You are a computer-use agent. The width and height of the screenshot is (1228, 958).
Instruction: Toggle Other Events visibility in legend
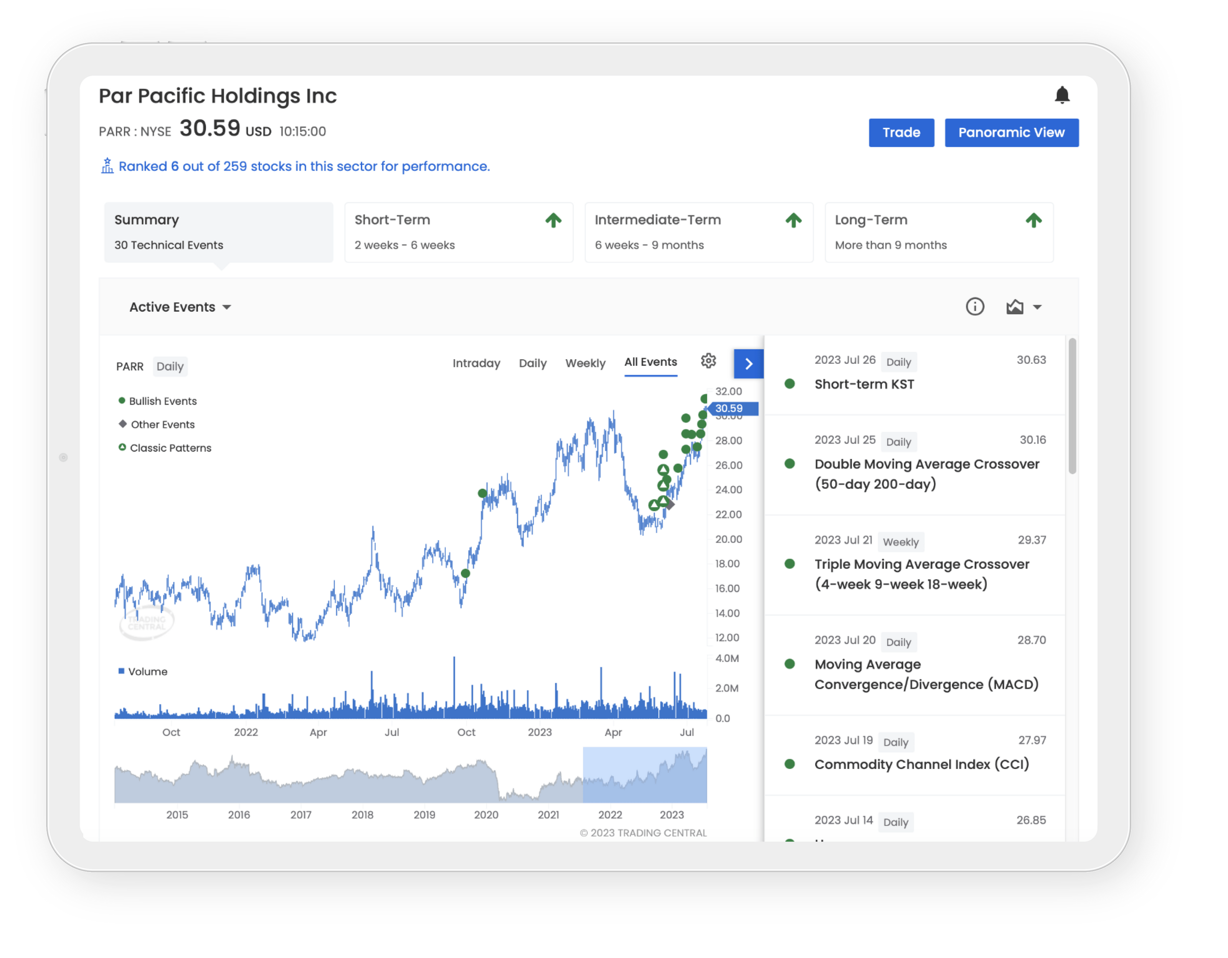[157, 424]
